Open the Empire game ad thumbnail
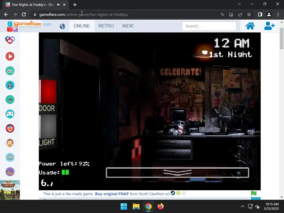The height and width of the screenshot is (213, 284). 10,190
